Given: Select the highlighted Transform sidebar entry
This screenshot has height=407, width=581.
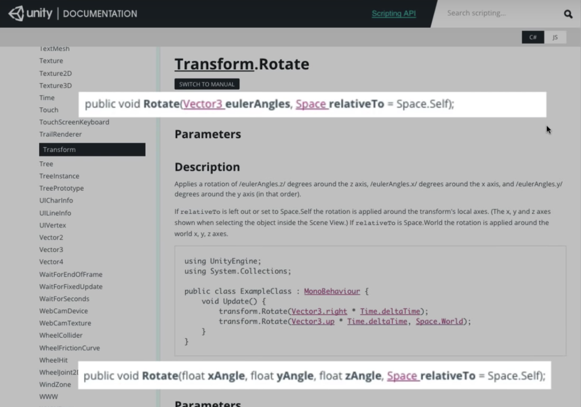Looking at the screenshot, I should (x=92, y=150).
